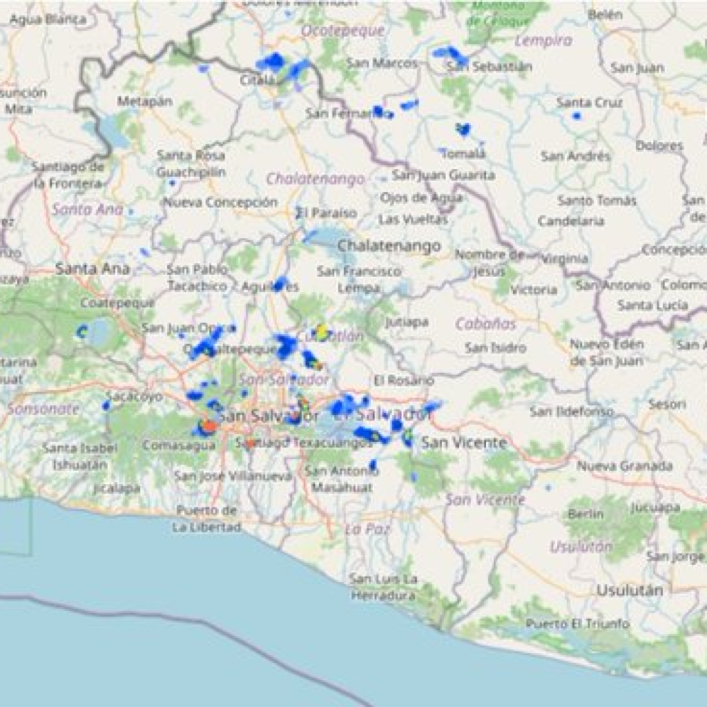Select the Metapán town label
The width and height of the screenshot is (707, 707).
coord(145,101)
